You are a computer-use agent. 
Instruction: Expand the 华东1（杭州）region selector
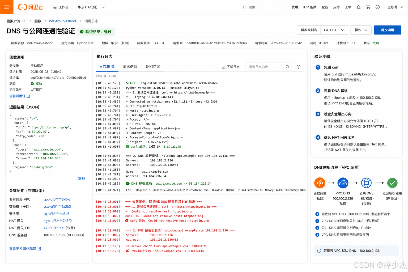coord(91,7)
